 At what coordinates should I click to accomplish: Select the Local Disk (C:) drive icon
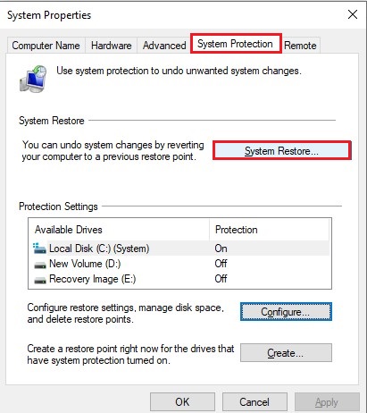point(39,249)
